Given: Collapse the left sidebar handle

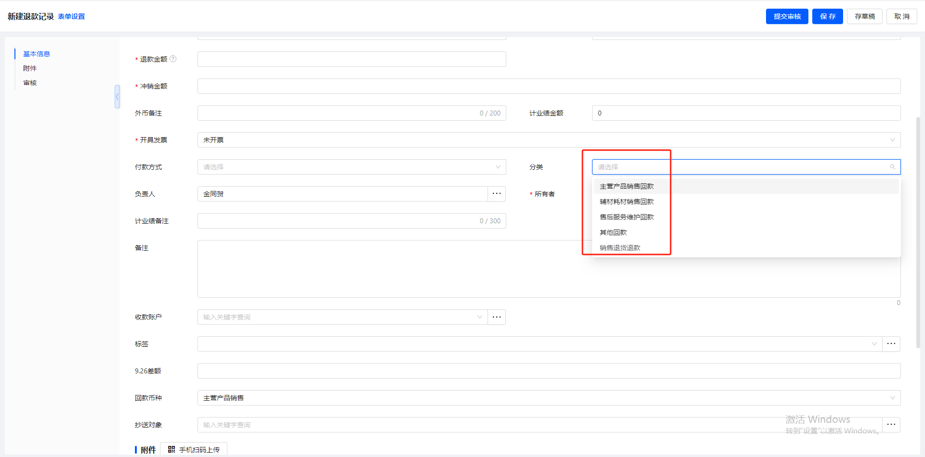Looking at the screenshot, I should tap(117, 97).
